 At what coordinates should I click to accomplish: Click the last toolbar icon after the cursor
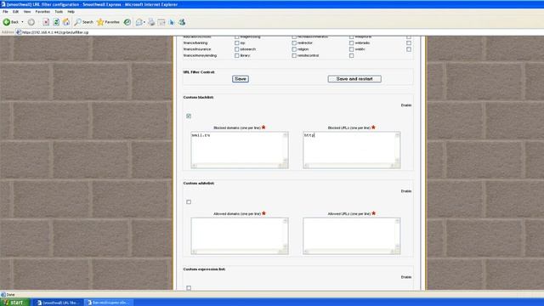(x=182, y=22)
